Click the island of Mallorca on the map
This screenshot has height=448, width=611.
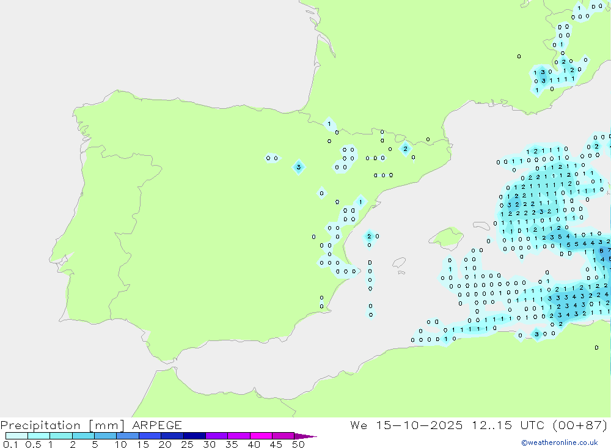[447, 237]
